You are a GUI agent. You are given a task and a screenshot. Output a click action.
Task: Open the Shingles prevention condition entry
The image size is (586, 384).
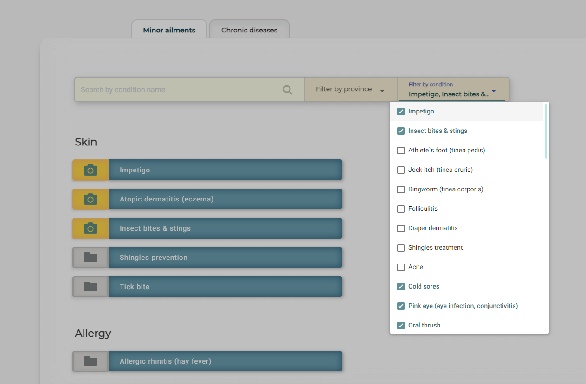(225, 257)
